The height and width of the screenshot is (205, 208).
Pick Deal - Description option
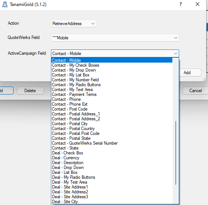pyautogui.click(x=112, y=163)
